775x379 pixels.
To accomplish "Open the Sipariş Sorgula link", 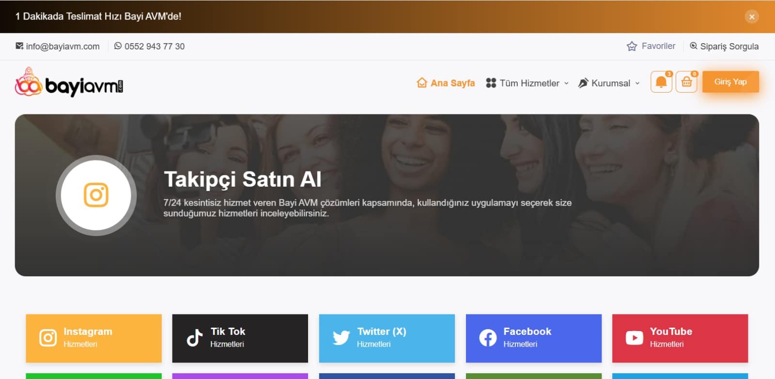I will click(x=724, y=47).
